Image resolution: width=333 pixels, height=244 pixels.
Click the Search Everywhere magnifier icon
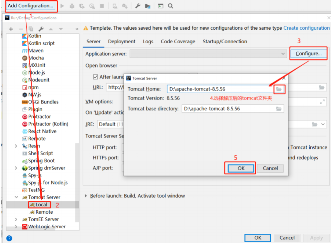(170, 6)
